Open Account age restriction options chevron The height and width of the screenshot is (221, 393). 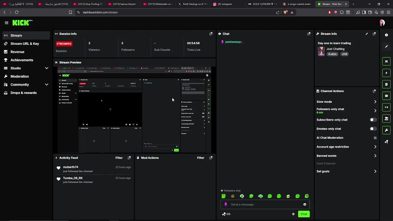375,147
